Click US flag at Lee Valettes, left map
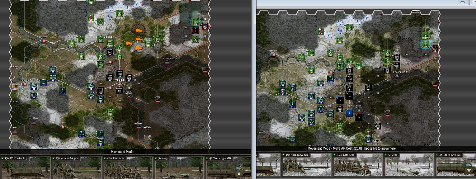The image size is (476, 179). (34, 122)
